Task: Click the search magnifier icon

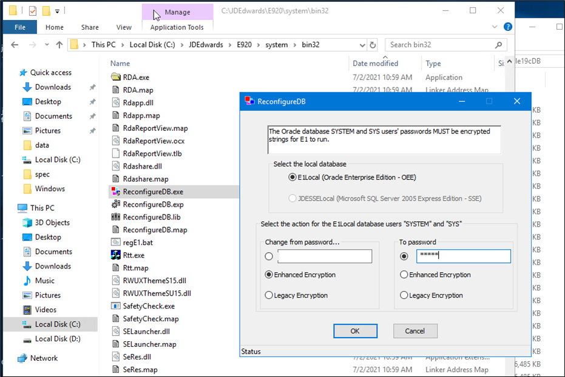Action: point(499,45)
